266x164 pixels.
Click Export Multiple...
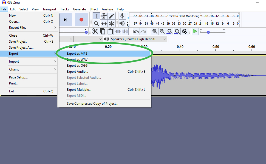104,90
